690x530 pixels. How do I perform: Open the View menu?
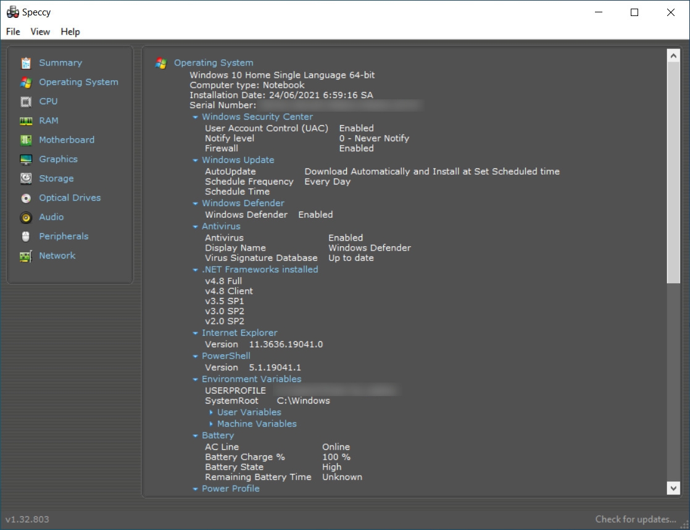pyautogui.click(x=40, y=31)
